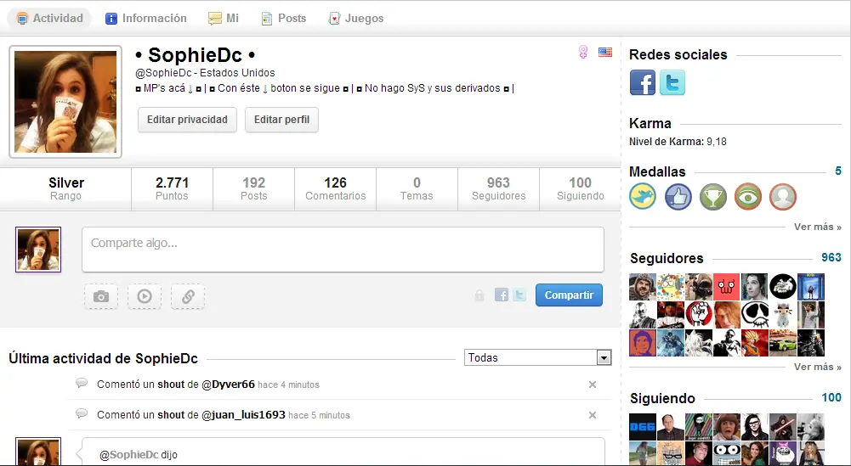The image size is (851, 466).
Task: Open the Todas activity filter dropdown
Action: point(538,357)
